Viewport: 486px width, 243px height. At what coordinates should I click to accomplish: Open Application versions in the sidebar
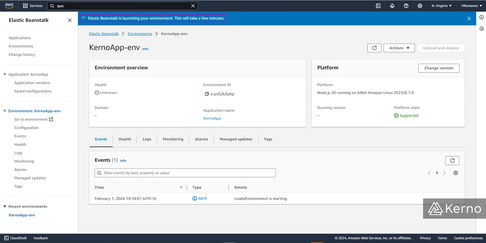click(32, 83)
